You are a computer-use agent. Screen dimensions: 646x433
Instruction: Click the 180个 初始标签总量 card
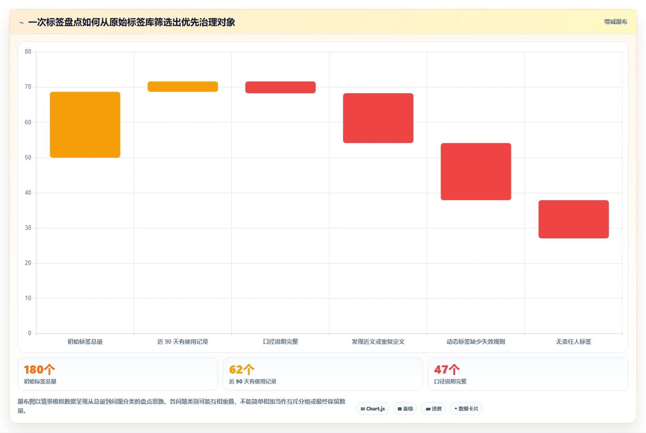coord(118,374)
